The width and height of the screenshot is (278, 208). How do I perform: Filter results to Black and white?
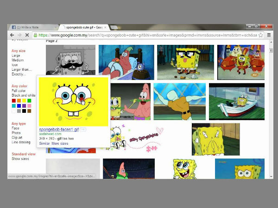coord(23,95)
